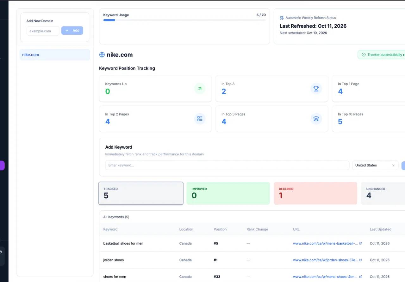Click the #33 position value
The image size is (405, 282).
click(217, 277)
